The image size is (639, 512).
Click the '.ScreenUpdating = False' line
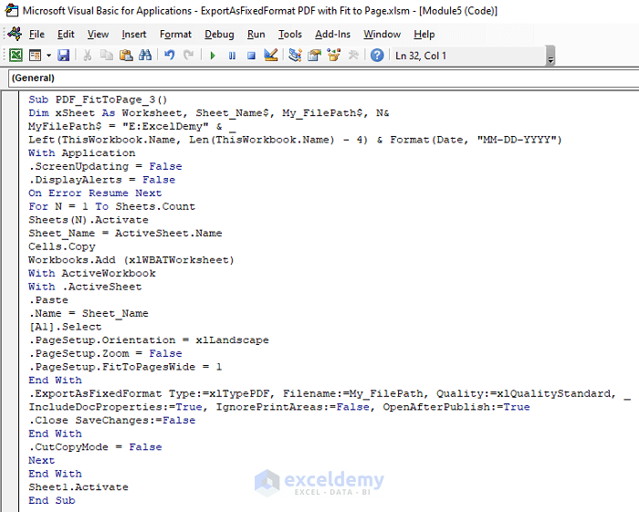(x=105, y=167)
